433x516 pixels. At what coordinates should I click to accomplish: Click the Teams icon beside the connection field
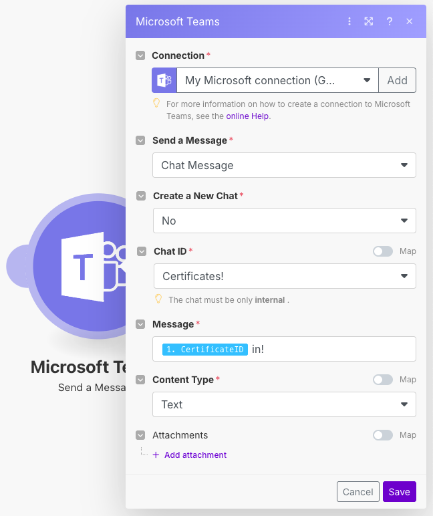tap(164, 80)
